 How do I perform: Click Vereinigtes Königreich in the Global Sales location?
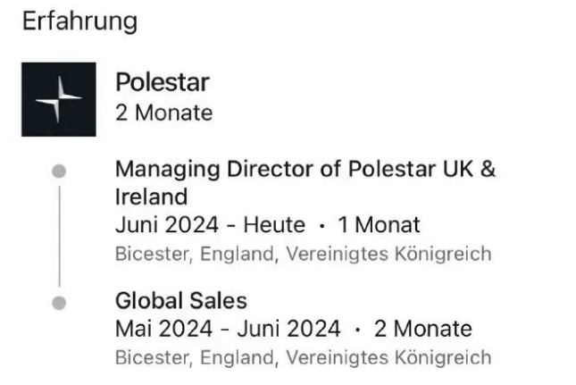pos(388,357)
